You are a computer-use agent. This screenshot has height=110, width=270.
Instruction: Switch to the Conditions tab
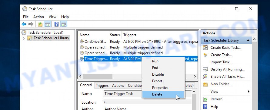click(x=134, y=86)
